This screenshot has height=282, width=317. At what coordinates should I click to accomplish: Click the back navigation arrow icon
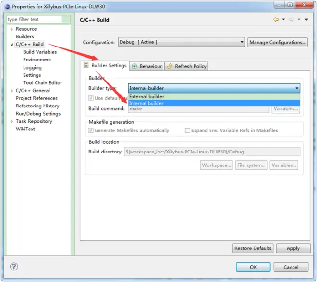[x=276, y=19]
